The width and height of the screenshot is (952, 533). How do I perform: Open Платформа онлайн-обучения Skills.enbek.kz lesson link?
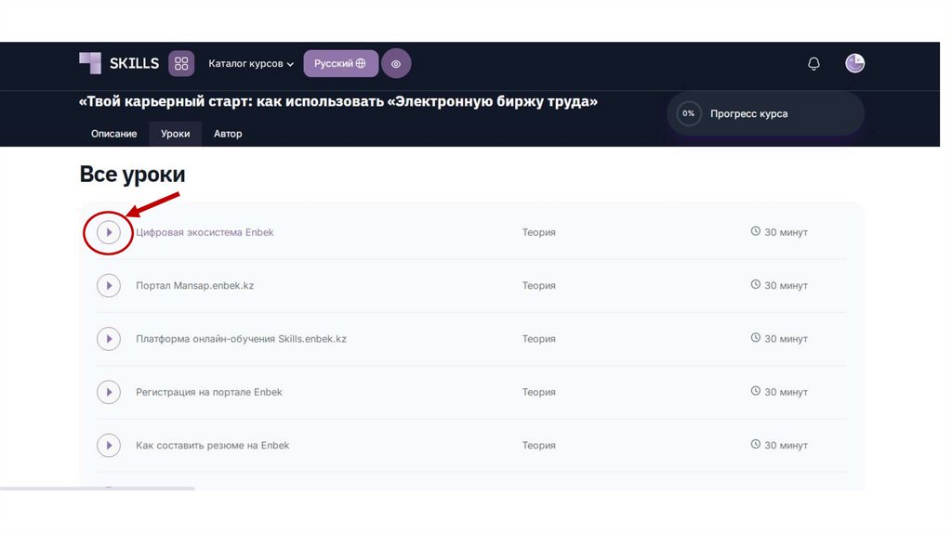[241, 339]
